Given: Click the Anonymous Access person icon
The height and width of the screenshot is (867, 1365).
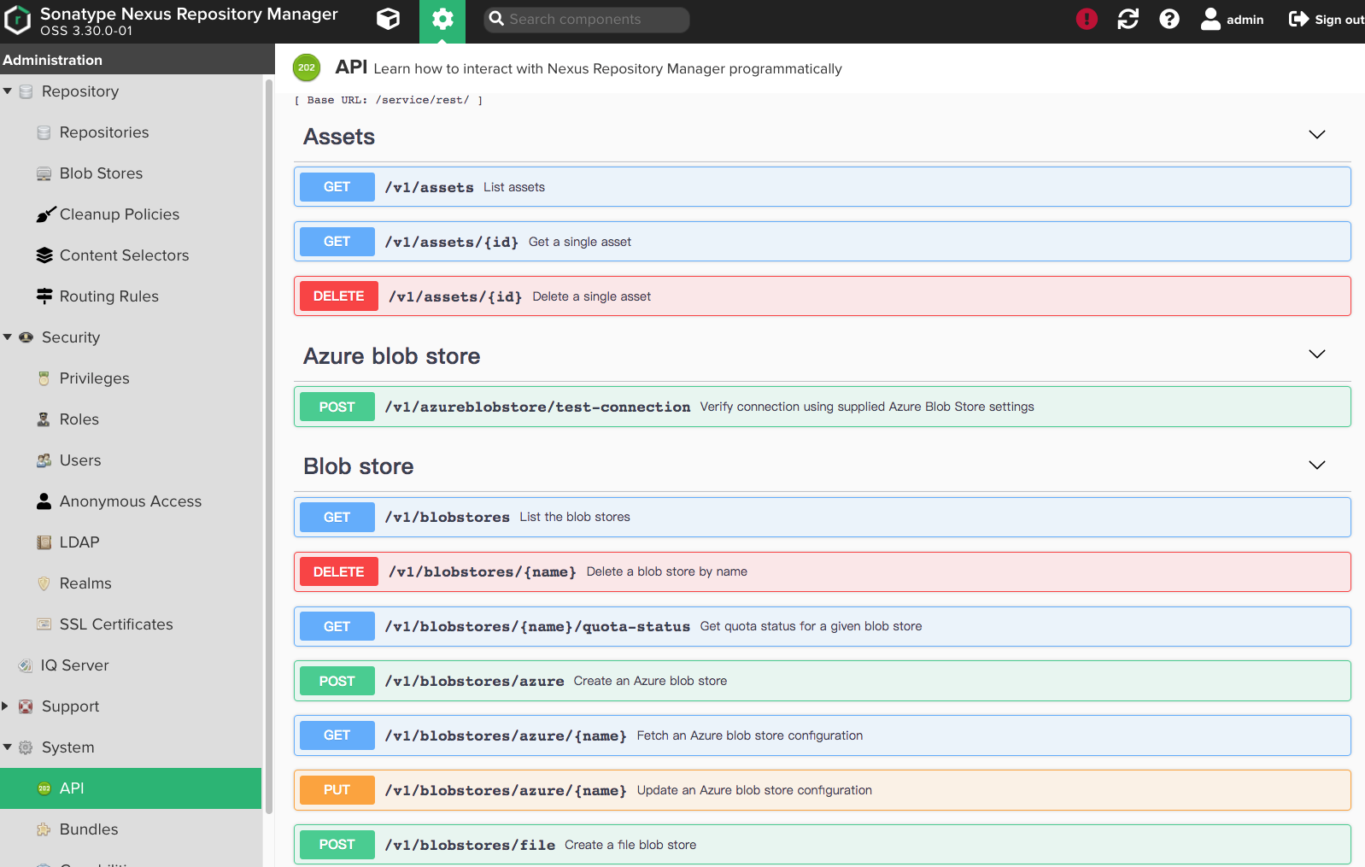Looking at the screenshot, I should coord(44,501).
